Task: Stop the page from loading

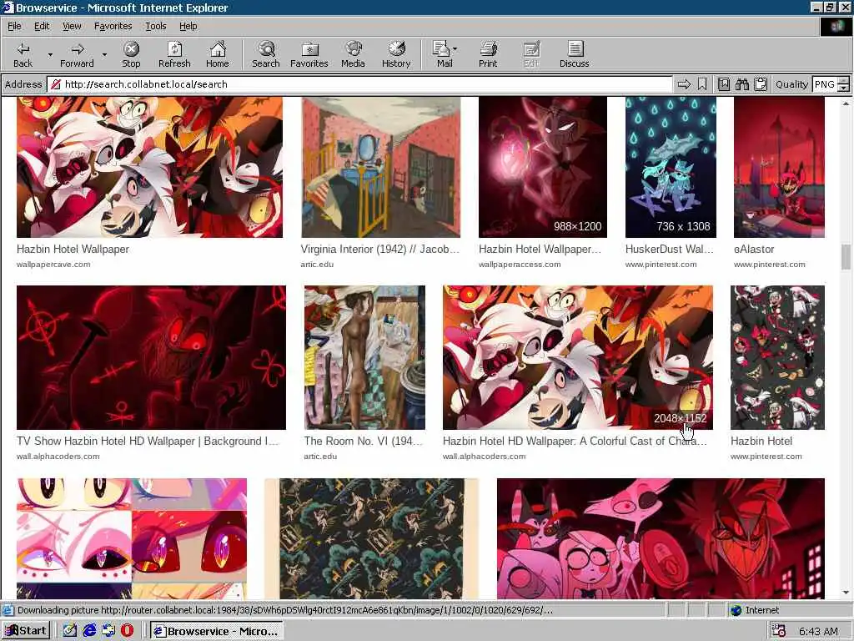Action: (131, 55)
